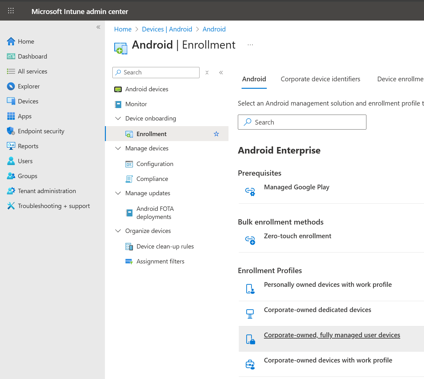Open Corporate-owned dedicated devices profile
The width and height of the screenshot is (424, 379).
point(317,310)
